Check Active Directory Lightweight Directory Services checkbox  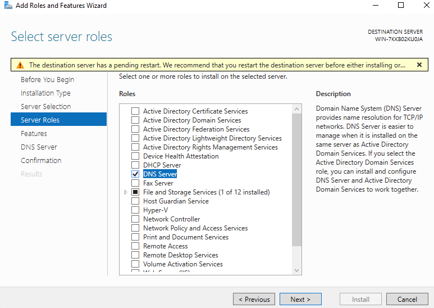click(x=135, y=138)
